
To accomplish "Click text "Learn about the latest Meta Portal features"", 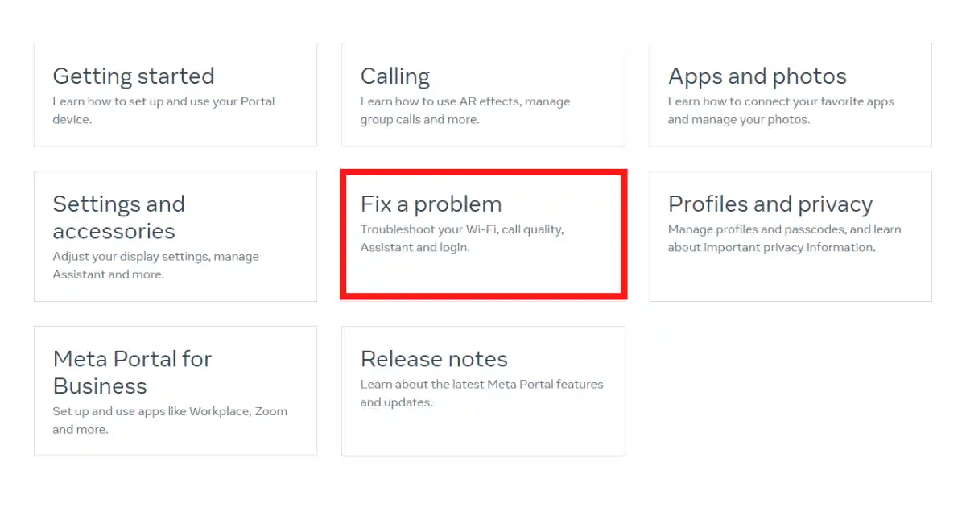I will click(481, 384).
